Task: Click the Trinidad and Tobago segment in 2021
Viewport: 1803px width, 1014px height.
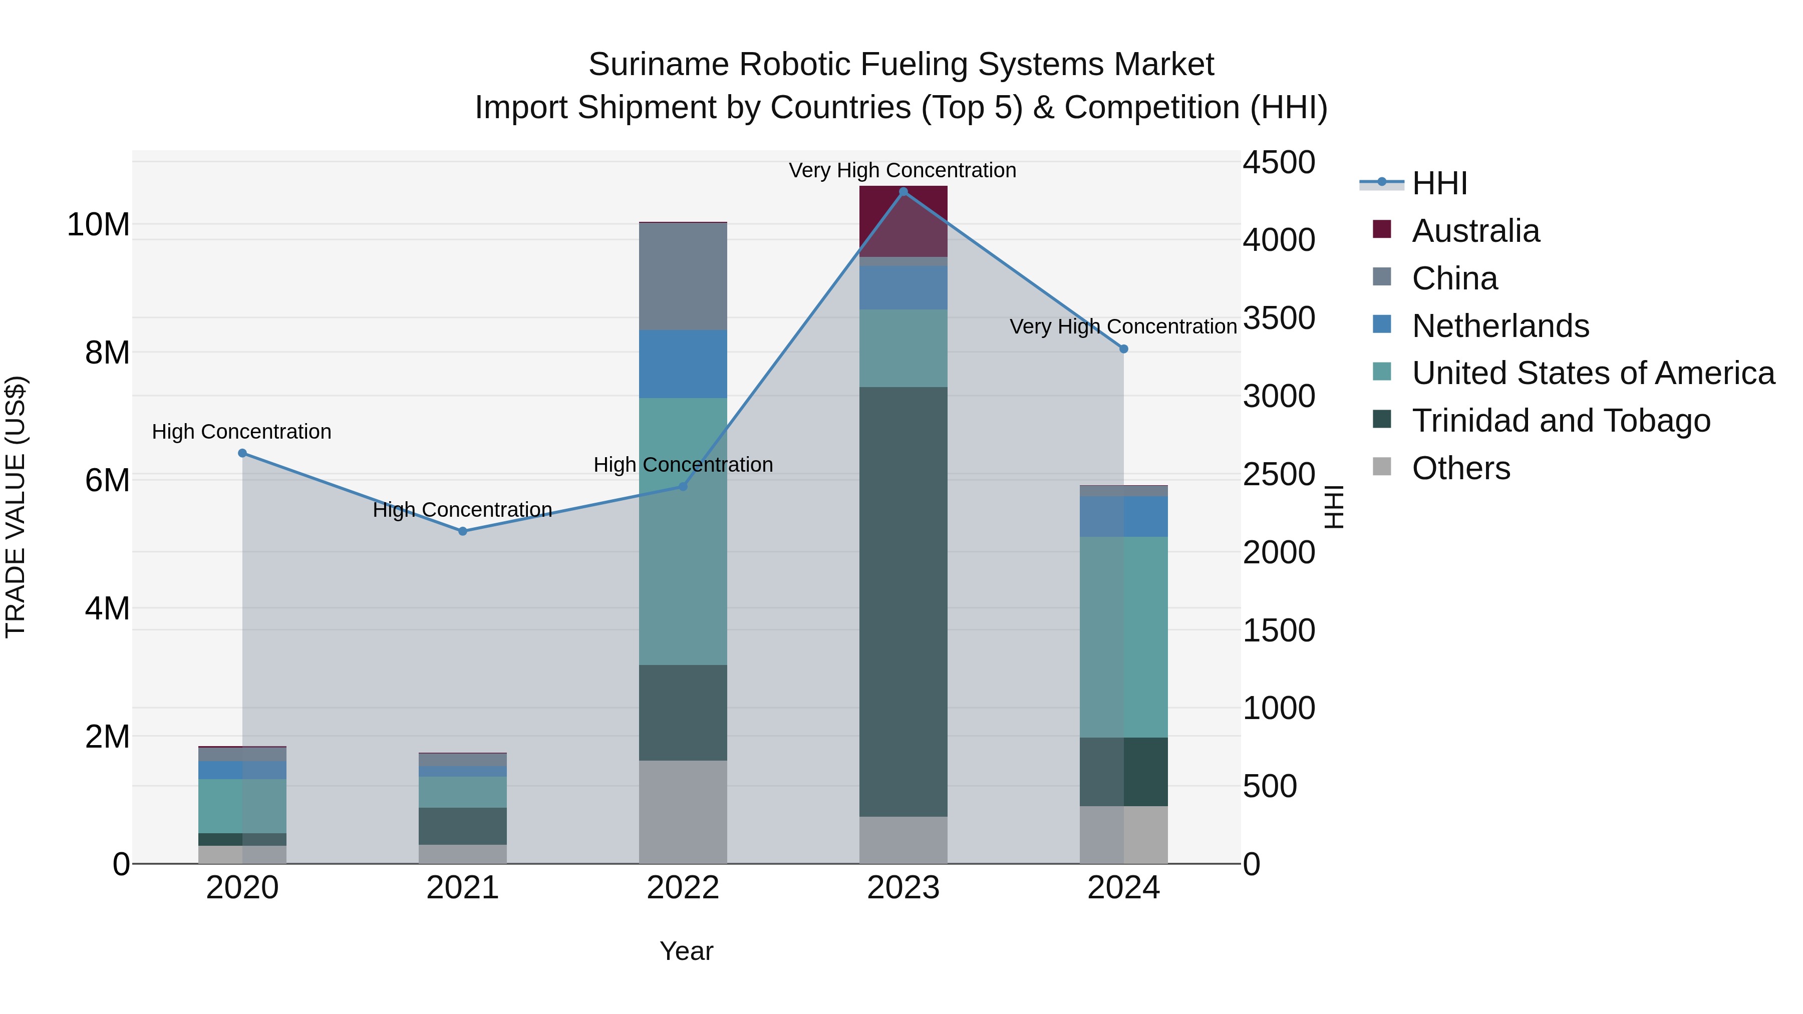Action: click(x=463, y=826)
